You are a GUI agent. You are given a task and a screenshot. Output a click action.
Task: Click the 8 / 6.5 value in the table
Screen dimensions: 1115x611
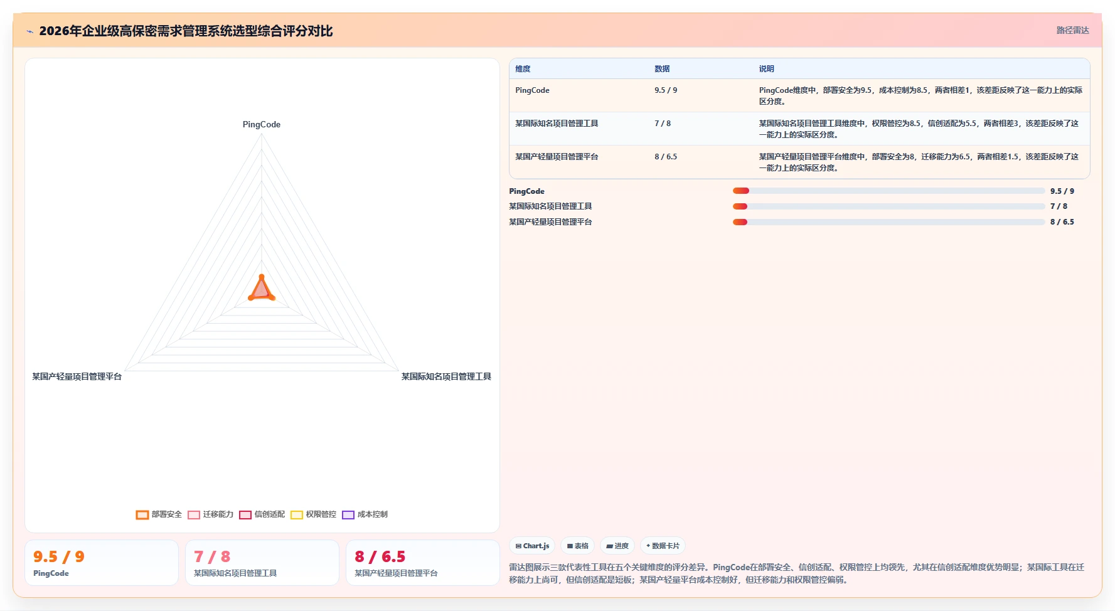coord(666,157)
